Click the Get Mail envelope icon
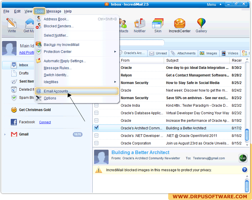252x200 pixels. tap(30, 23)
